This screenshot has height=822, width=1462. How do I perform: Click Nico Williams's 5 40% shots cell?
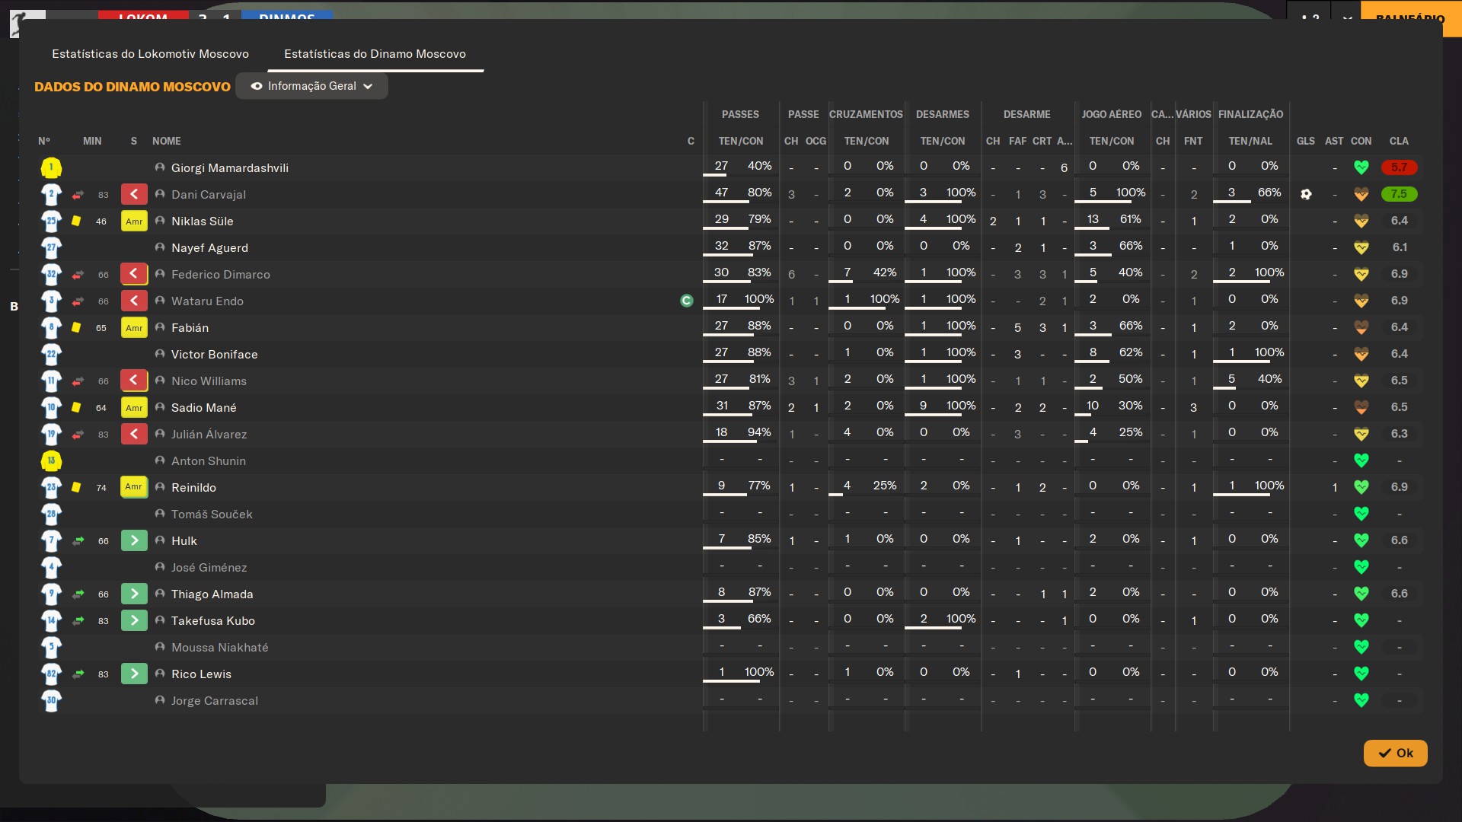pos(1250,381)
